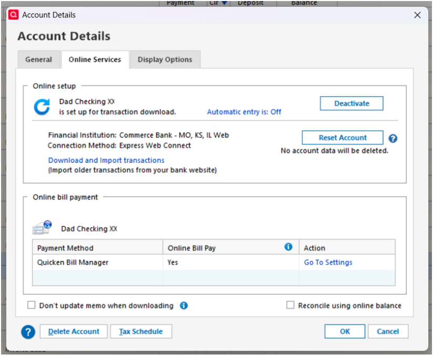Check Reconcile using online balance
Screen dimensions: 433x355
pyautogui.click(x=290, y=305)
